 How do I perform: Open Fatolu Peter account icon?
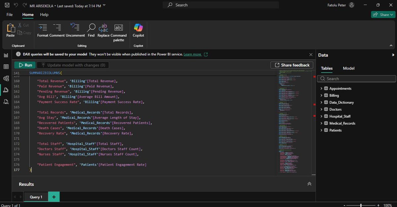click(x=352, y=5)
